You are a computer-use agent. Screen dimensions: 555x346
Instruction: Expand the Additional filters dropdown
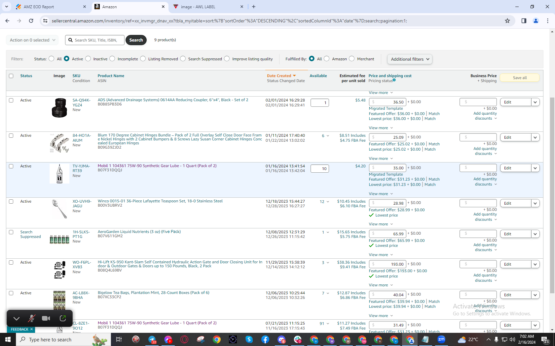tap(410, 59)
